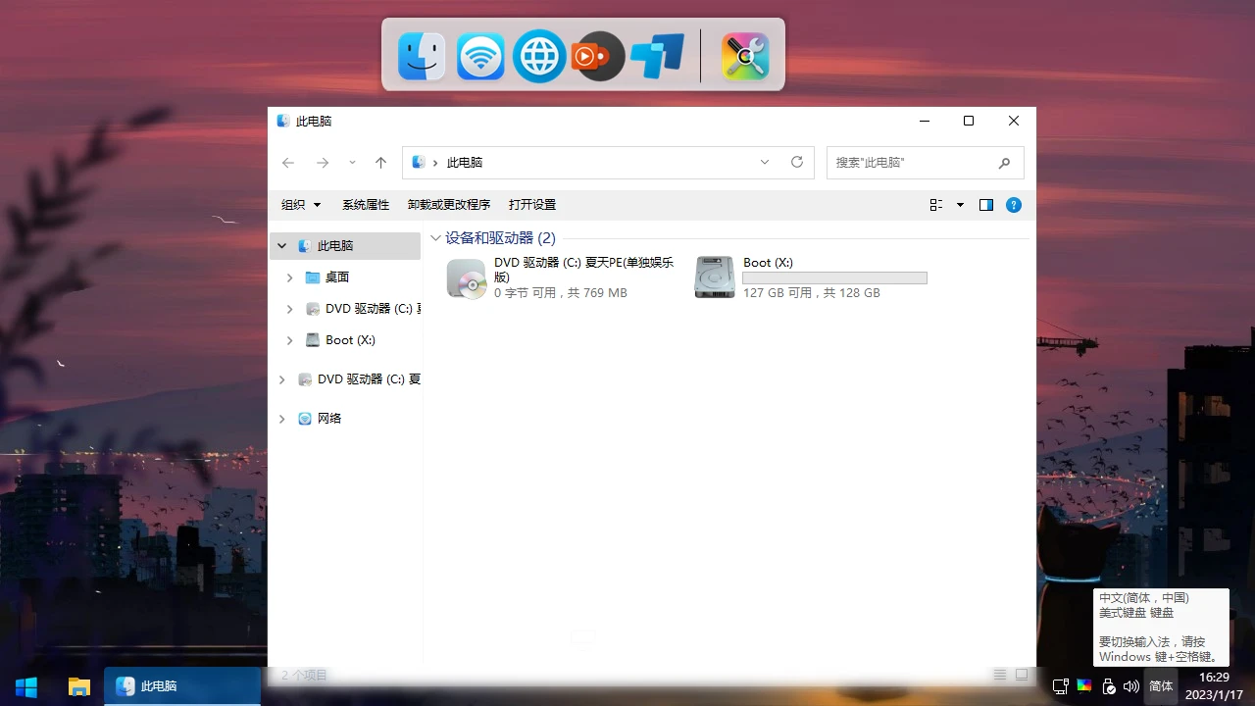Open the network tray icon

coord(1061,686)
